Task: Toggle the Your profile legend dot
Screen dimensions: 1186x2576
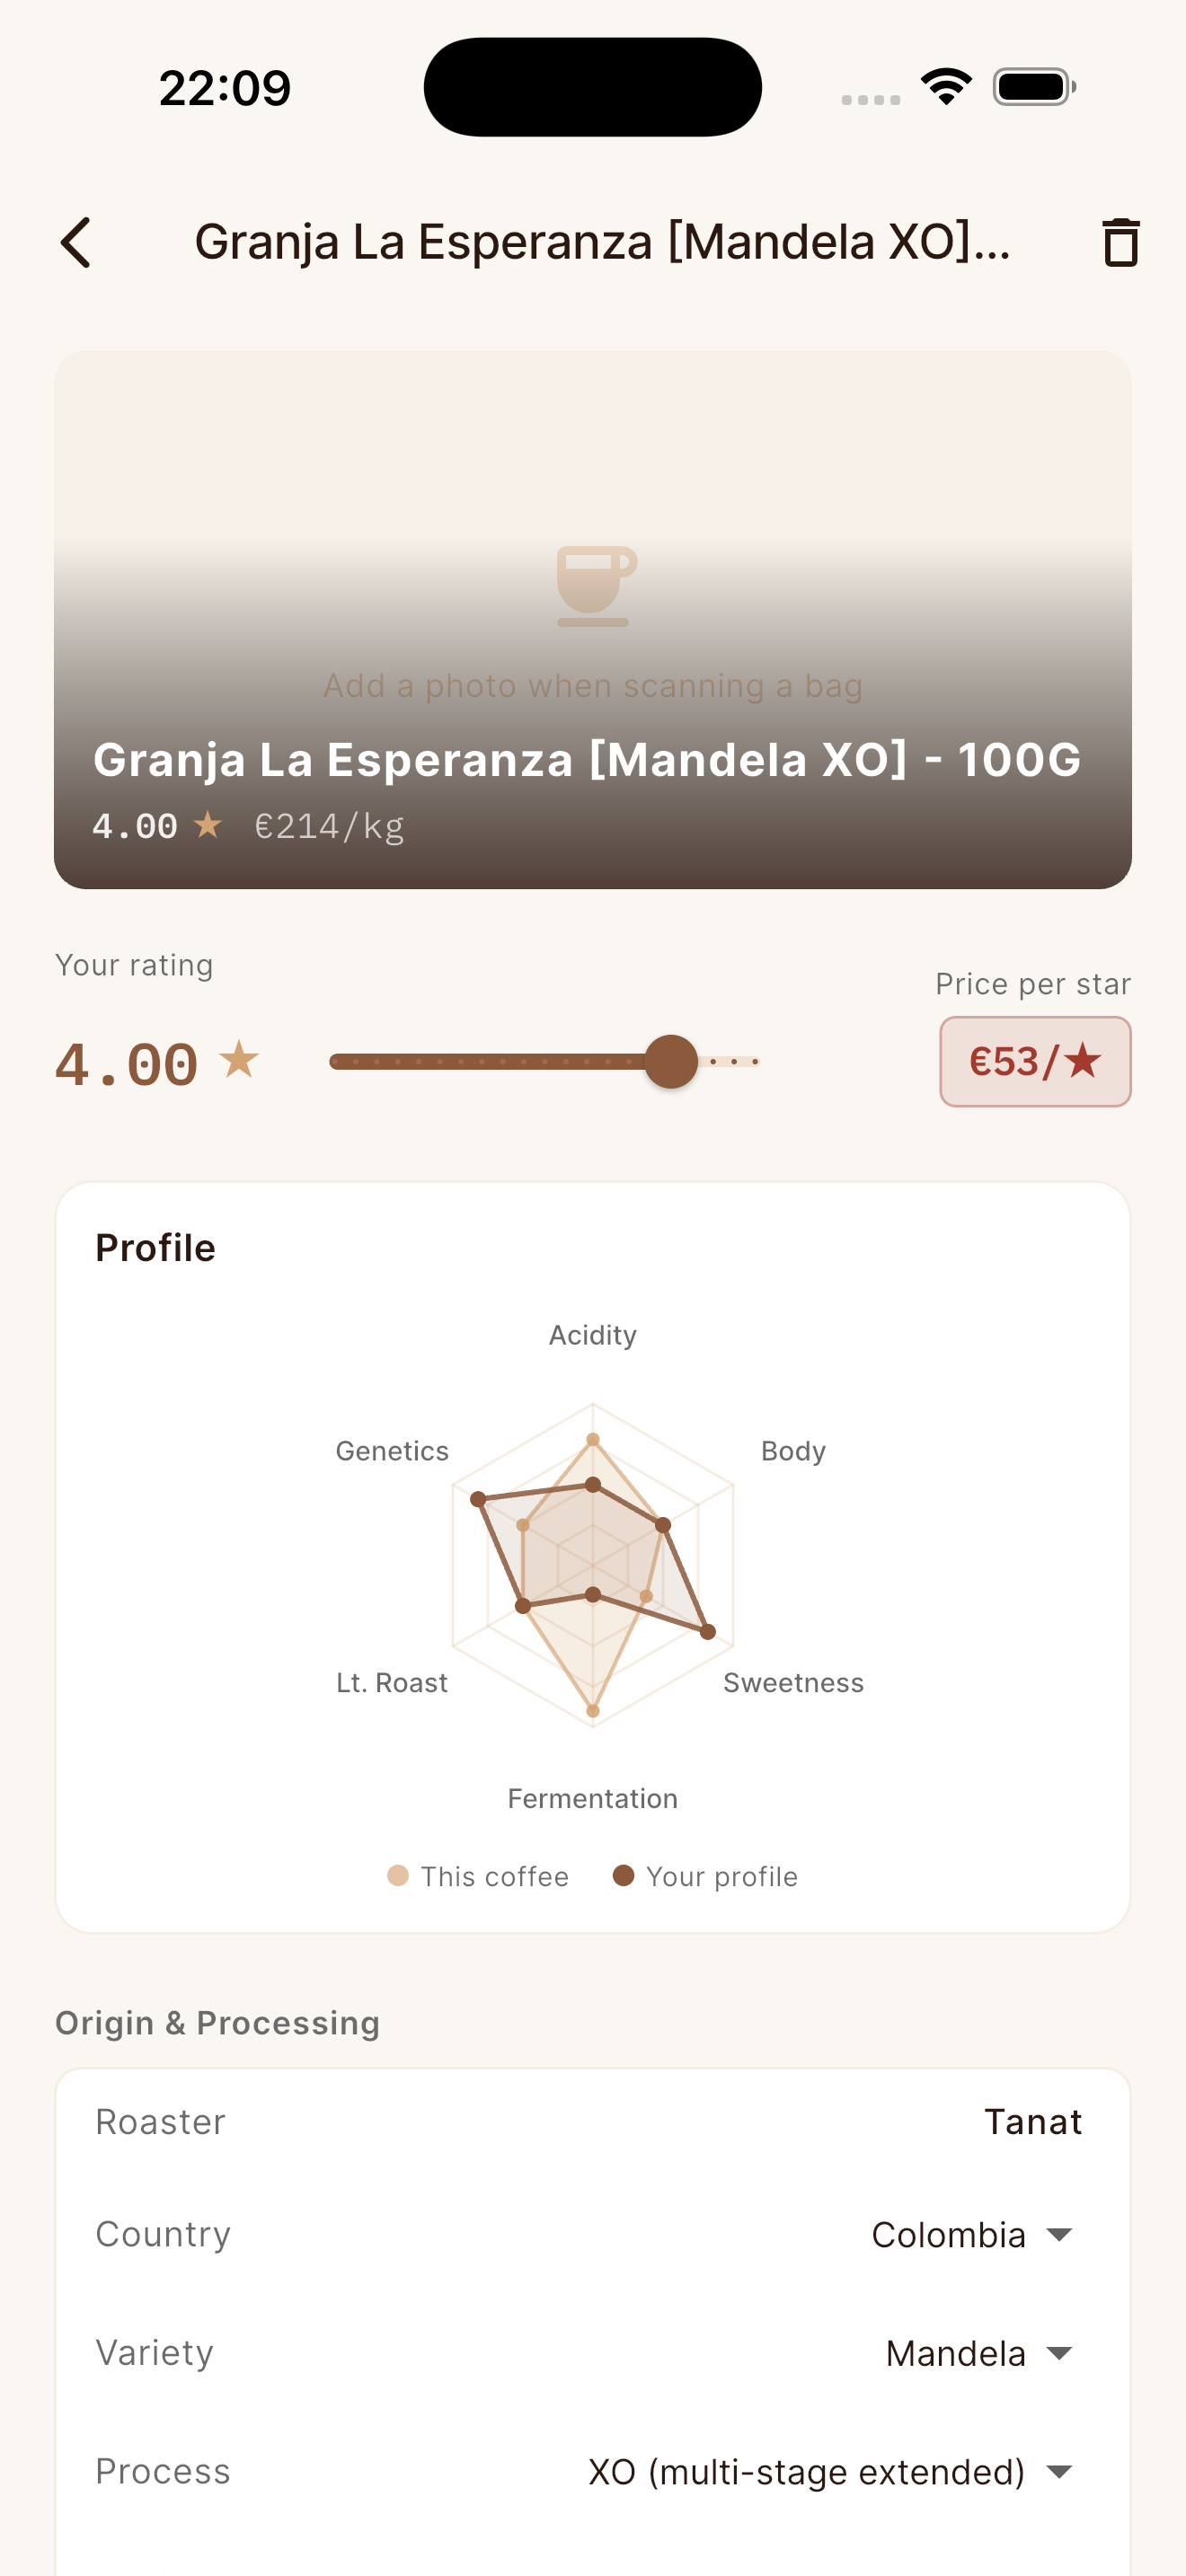Action: 623,1875
